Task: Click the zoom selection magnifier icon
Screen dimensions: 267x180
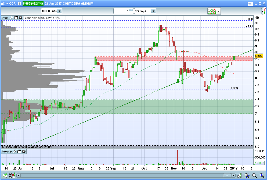Action: 247,175
